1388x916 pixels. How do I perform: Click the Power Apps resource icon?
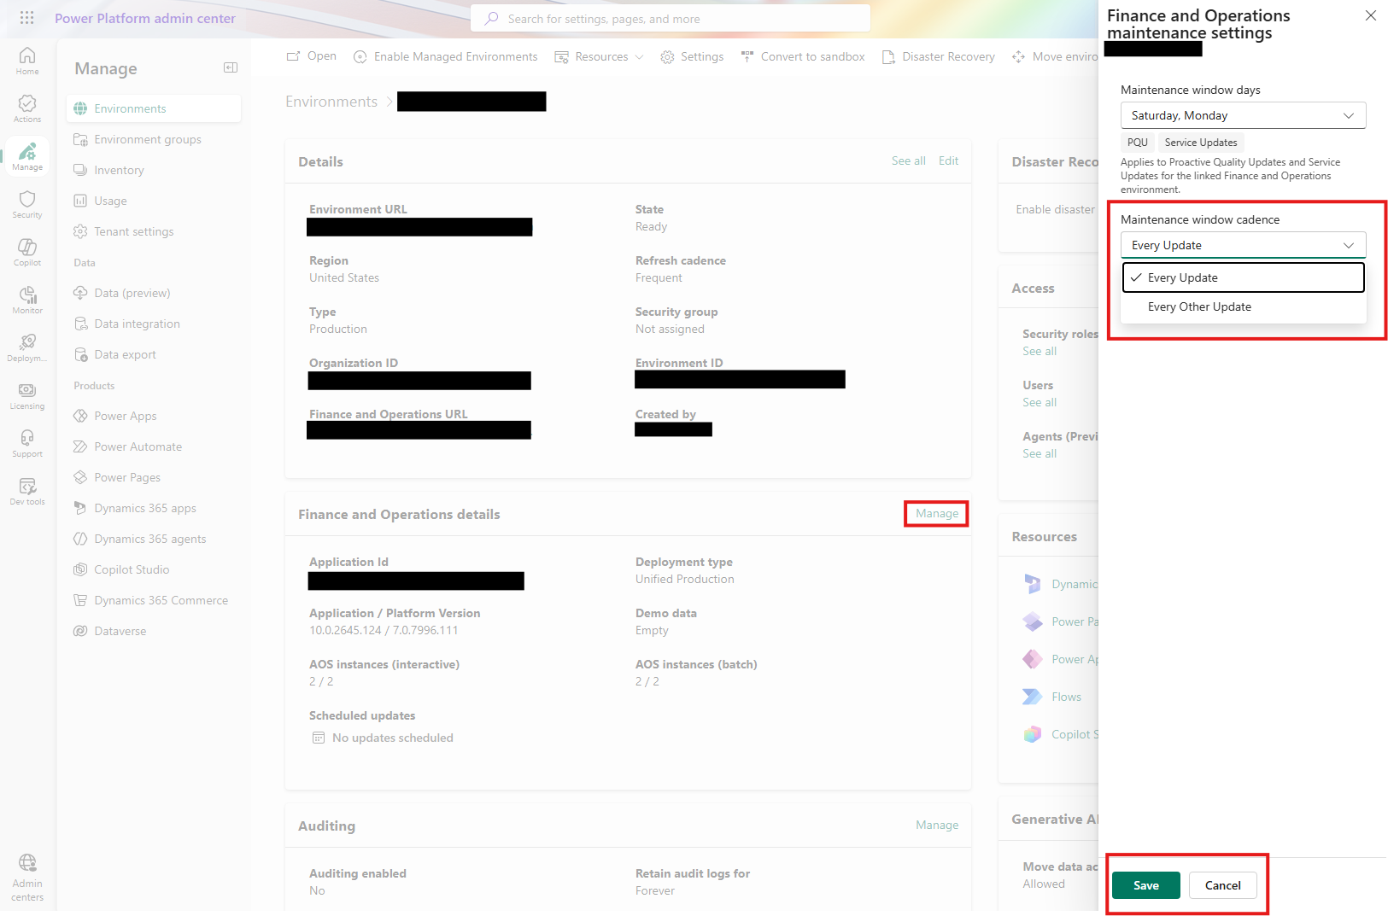[x=1033, y=659]
